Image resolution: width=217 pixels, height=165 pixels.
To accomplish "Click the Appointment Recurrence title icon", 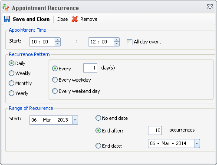I will (x=6, y=7).
